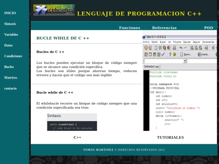
Task: Click the question mark help icon in Dev-C++
Action: (x=170, y=54)
